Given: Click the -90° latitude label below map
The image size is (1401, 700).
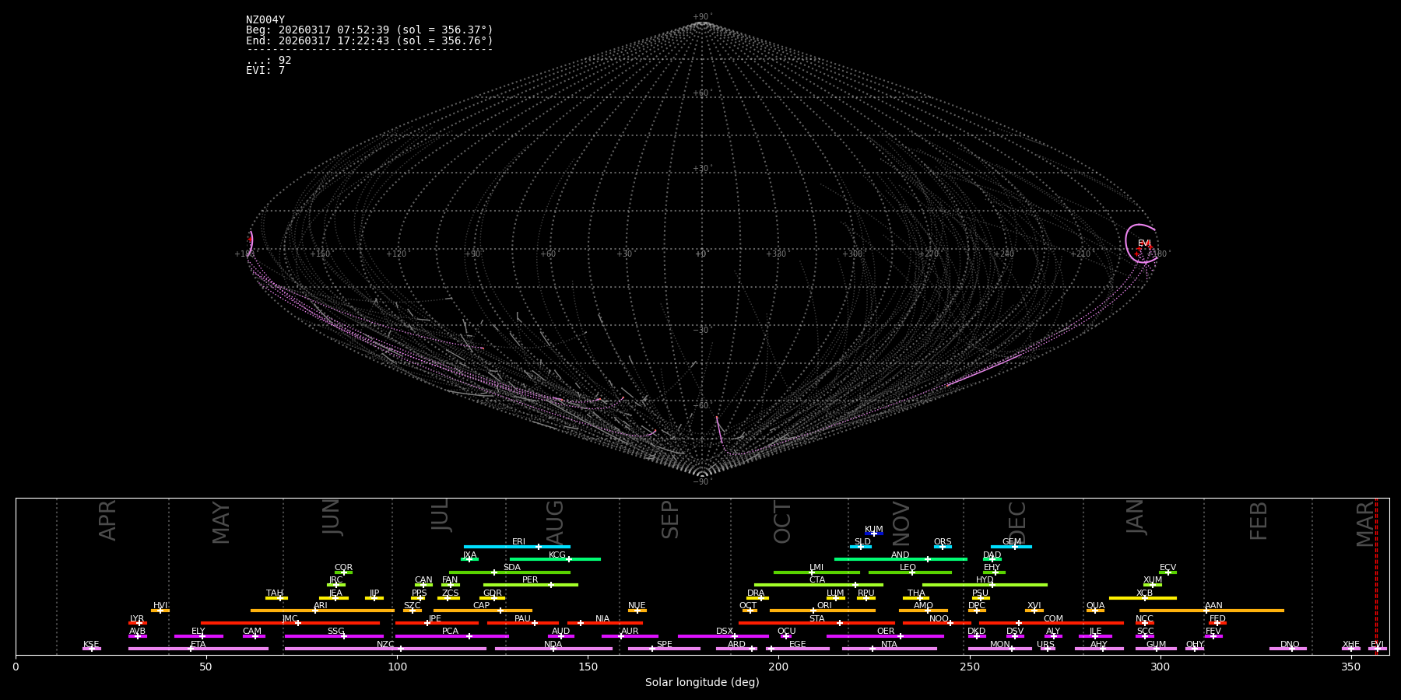Looking at the screenshot, I should [x=702, y=481].
